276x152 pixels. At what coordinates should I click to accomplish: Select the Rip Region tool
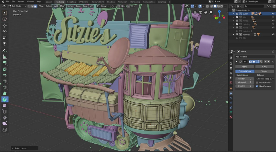[x=5, y=130]
